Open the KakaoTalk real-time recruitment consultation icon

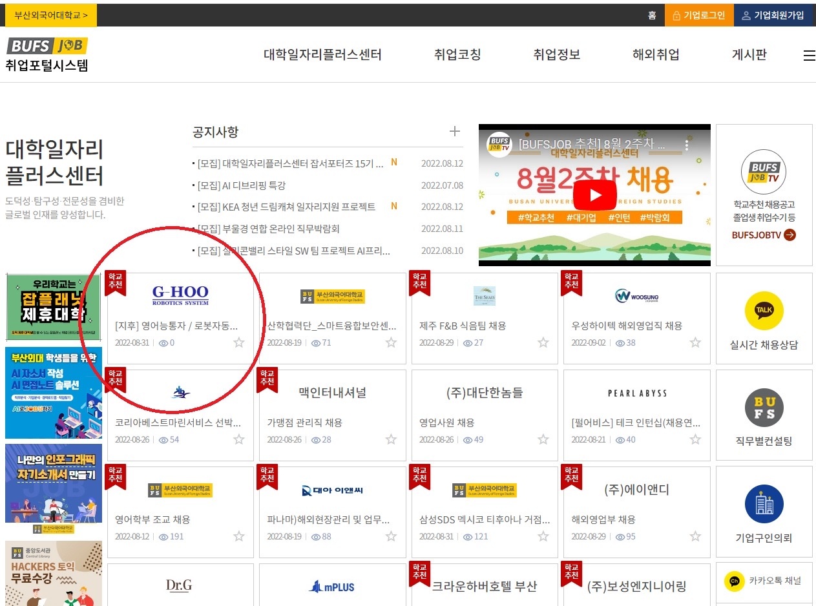click(764, 311)
